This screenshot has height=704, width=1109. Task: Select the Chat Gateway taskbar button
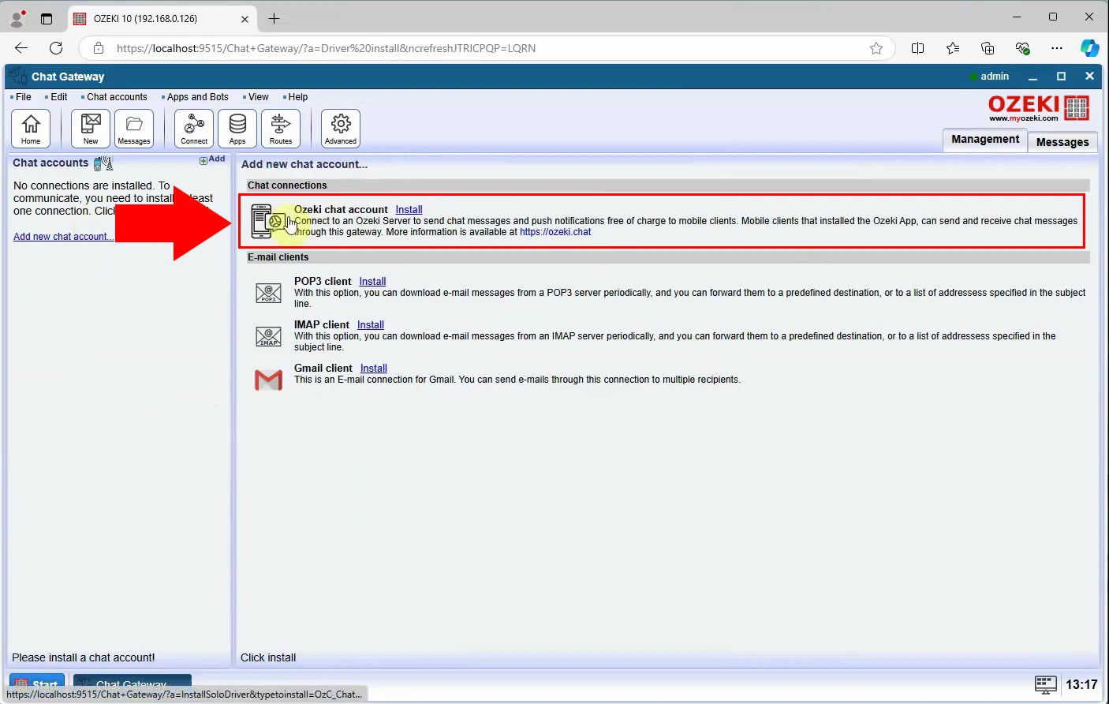point(133,683)
